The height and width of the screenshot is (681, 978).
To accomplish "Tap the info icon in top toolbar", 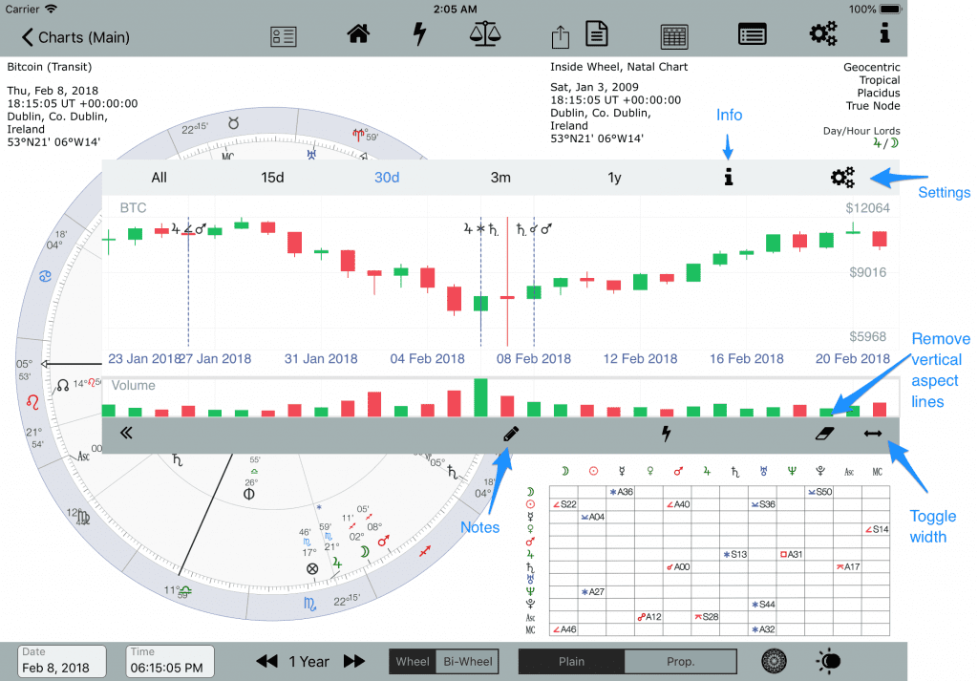I will [x=884, y=32].
